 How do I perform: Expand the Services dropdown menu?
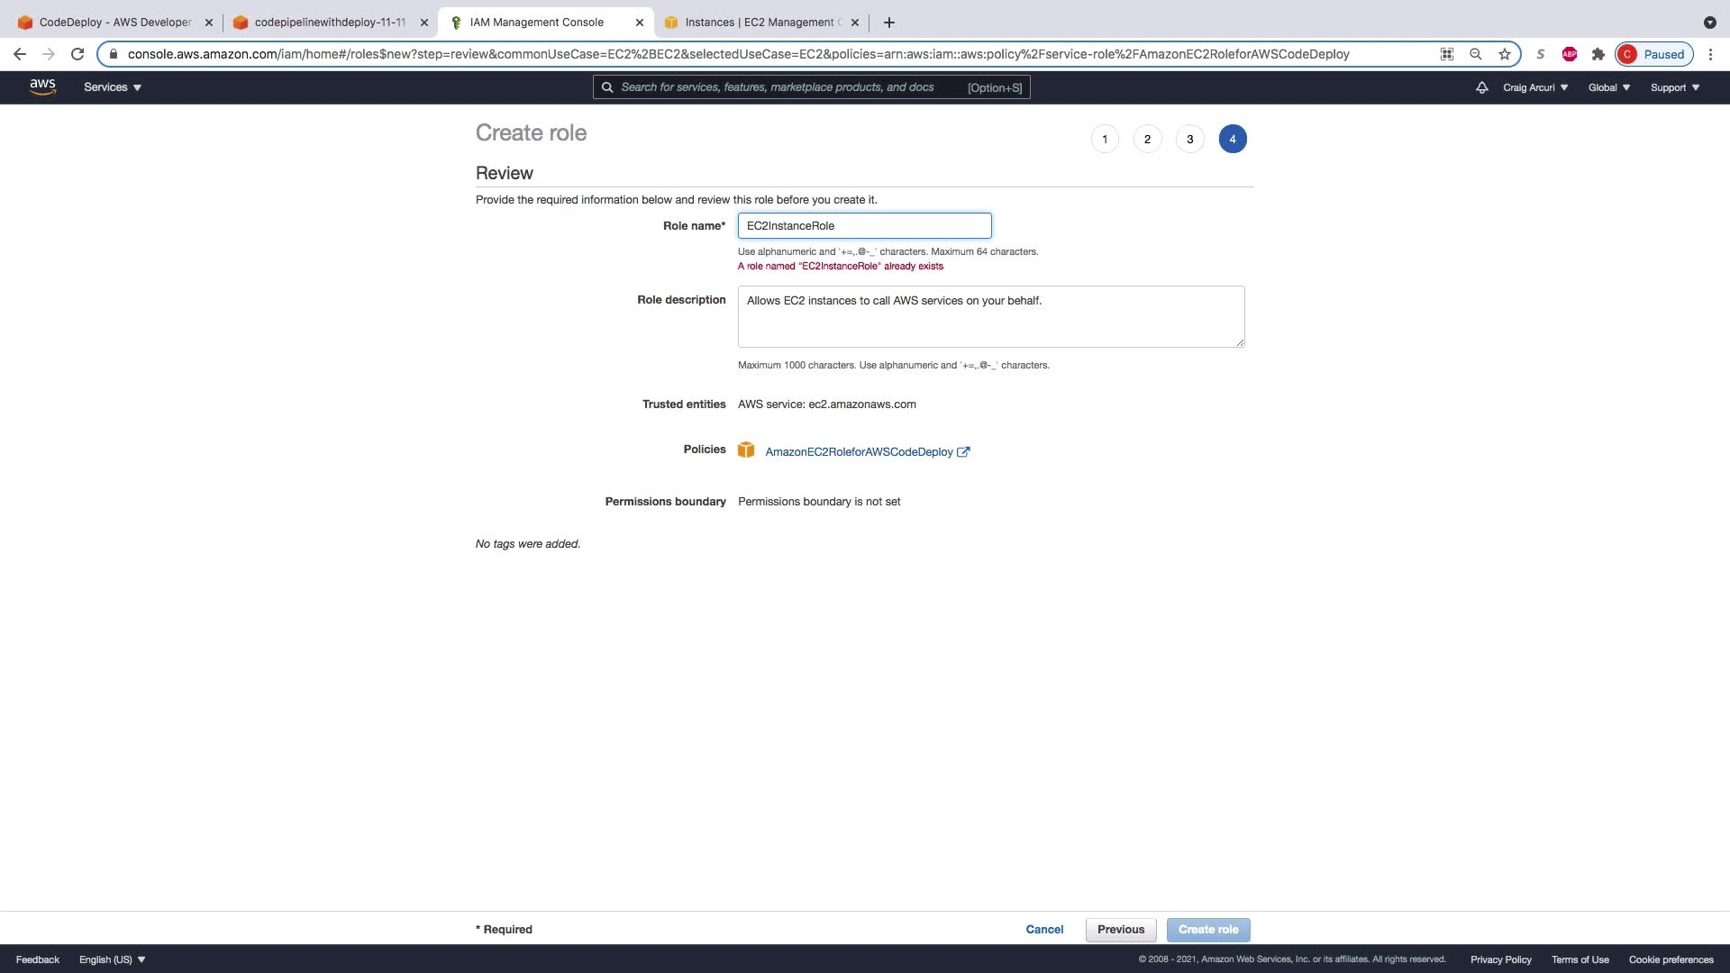click(x=113, y=87)
